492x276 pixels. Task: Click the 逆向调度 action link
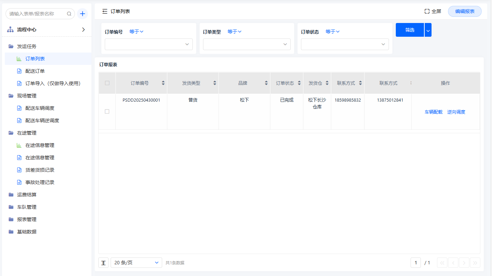pos(456,112)
